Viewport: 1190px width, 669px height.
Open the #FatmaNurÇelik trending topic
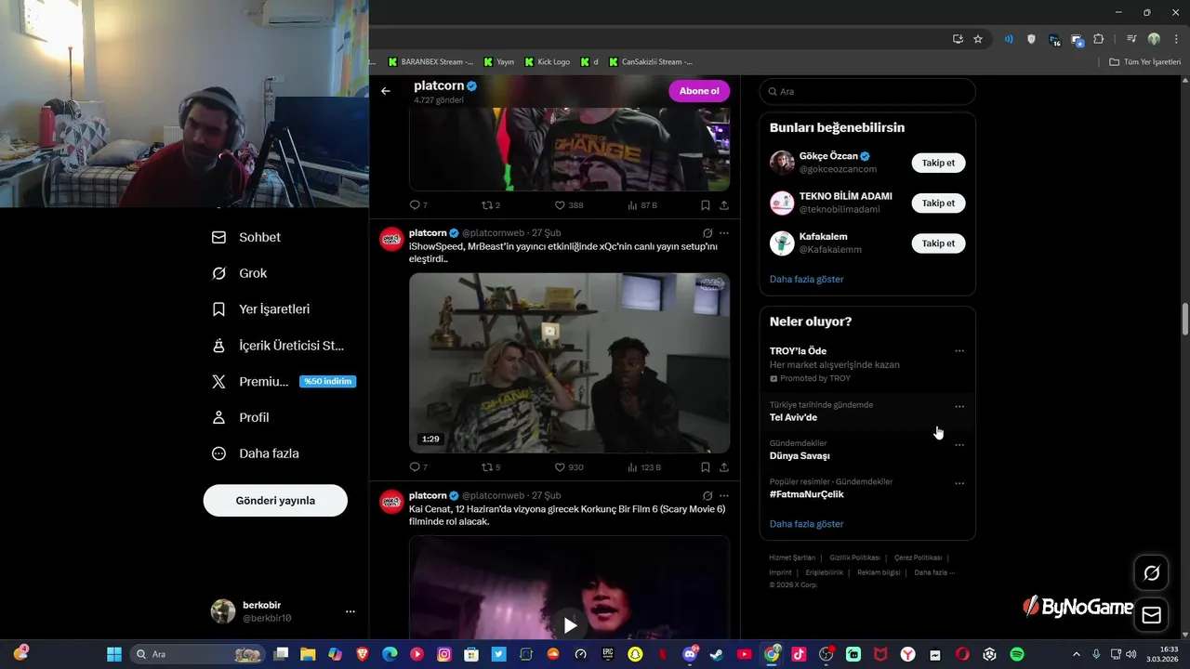point(806,494)
